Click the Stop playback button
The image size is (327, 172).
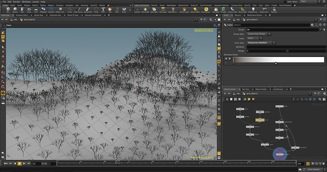tap(20, 164)
